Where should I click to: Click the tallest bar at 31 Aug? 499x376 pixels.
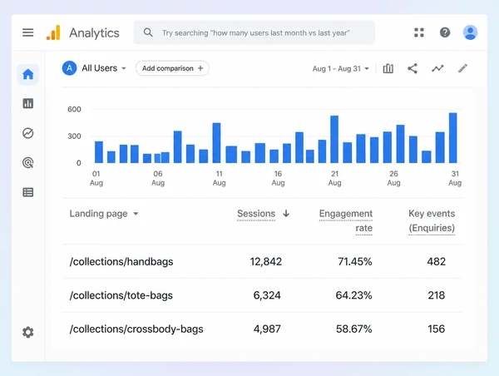coord(453,138)
